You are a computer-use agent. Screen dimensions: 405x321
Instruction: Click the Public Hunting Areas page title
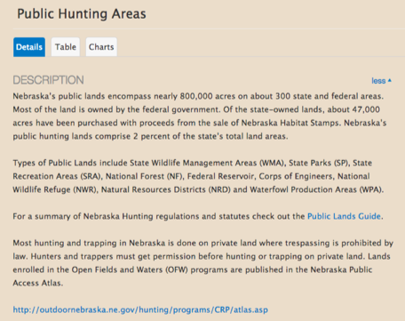point(82,14)
